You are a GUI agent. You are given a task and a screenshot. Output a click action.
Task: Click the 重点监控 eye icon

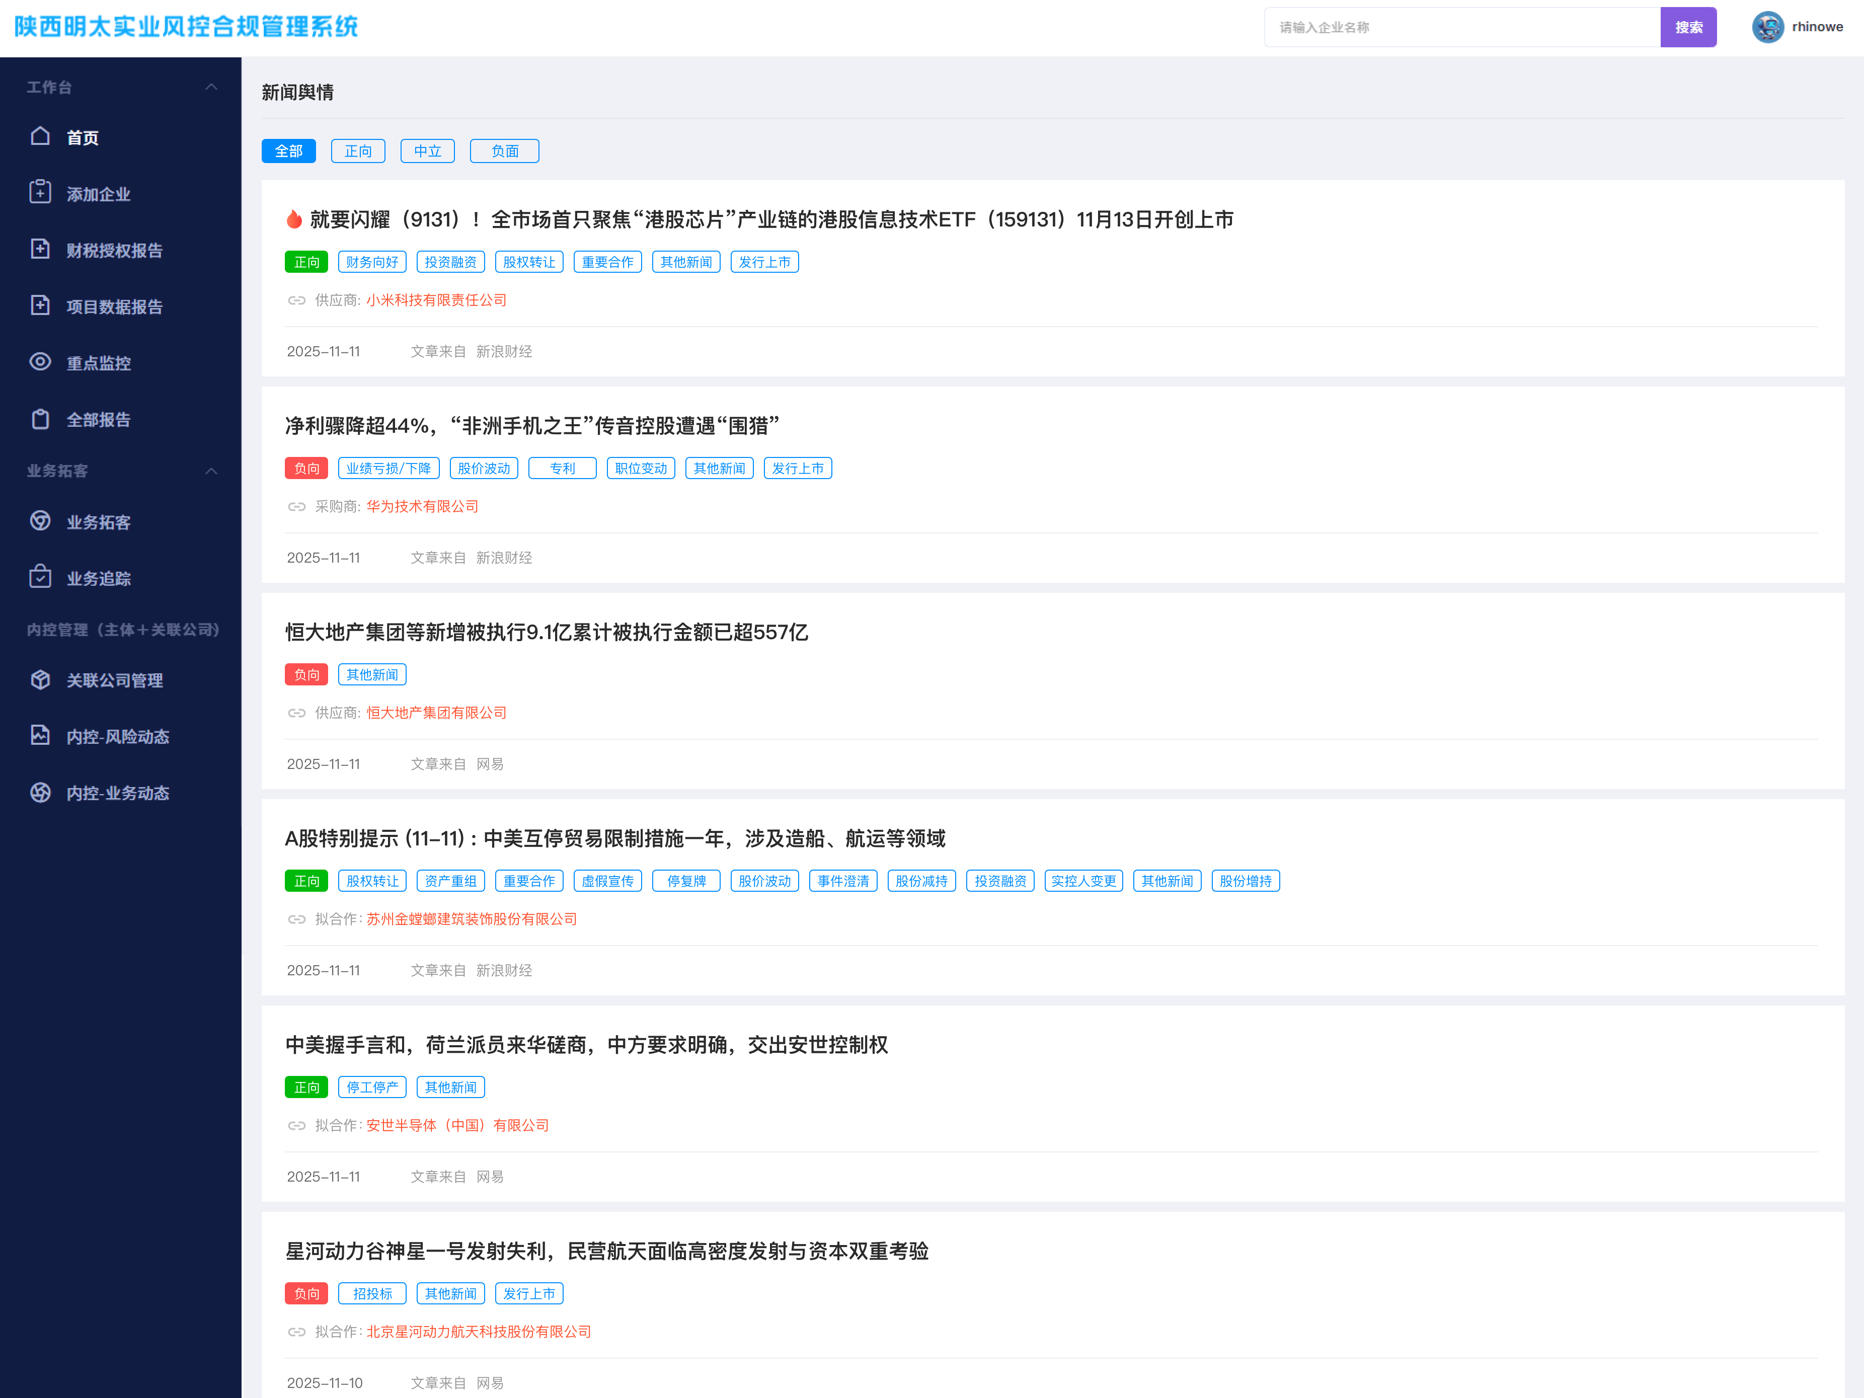point(40,362)
